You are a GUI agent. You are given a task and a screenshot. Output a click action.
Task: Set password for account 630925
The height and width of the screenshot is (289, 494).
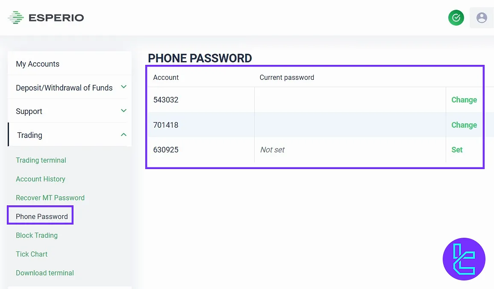[457, 150]
